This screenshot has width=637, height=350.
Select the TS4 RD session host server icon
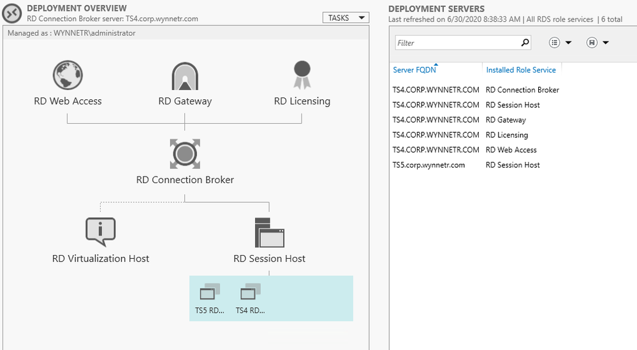pos(250,291)
